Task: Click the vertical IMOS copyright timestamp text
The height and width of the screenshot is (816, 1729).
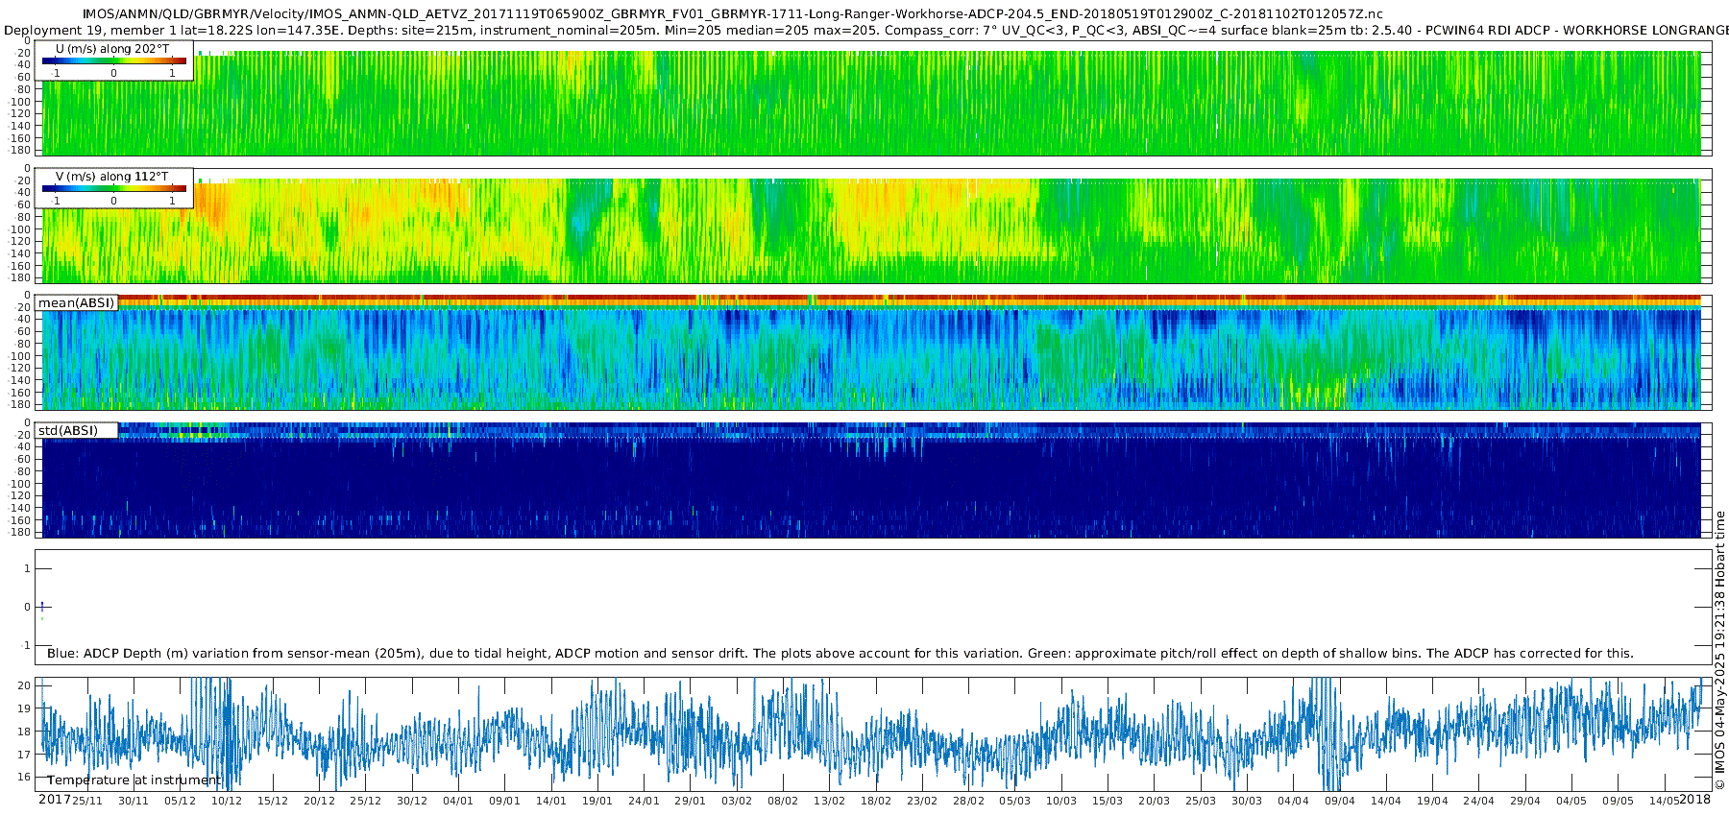Action: (x=1719, y=650)
